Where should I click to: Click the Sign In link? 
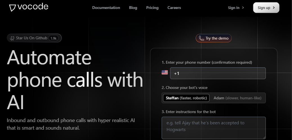233,8
